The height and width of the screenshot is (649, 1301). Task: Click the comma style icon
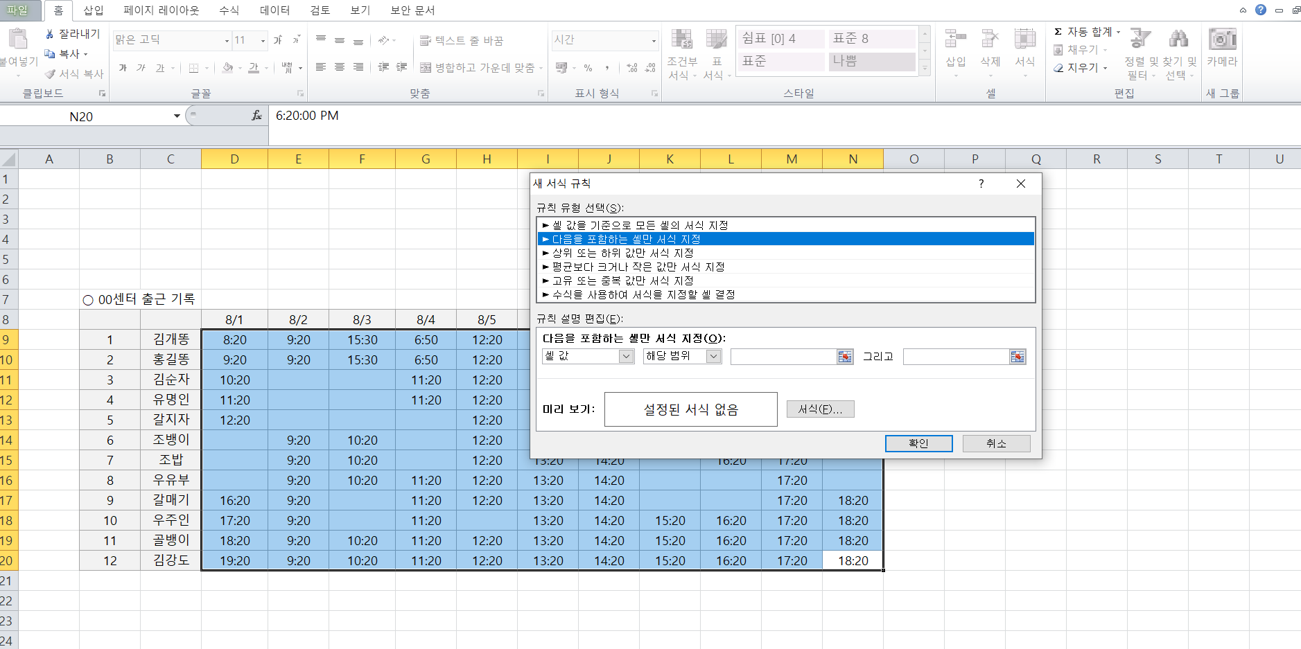[x=607, y=68]
